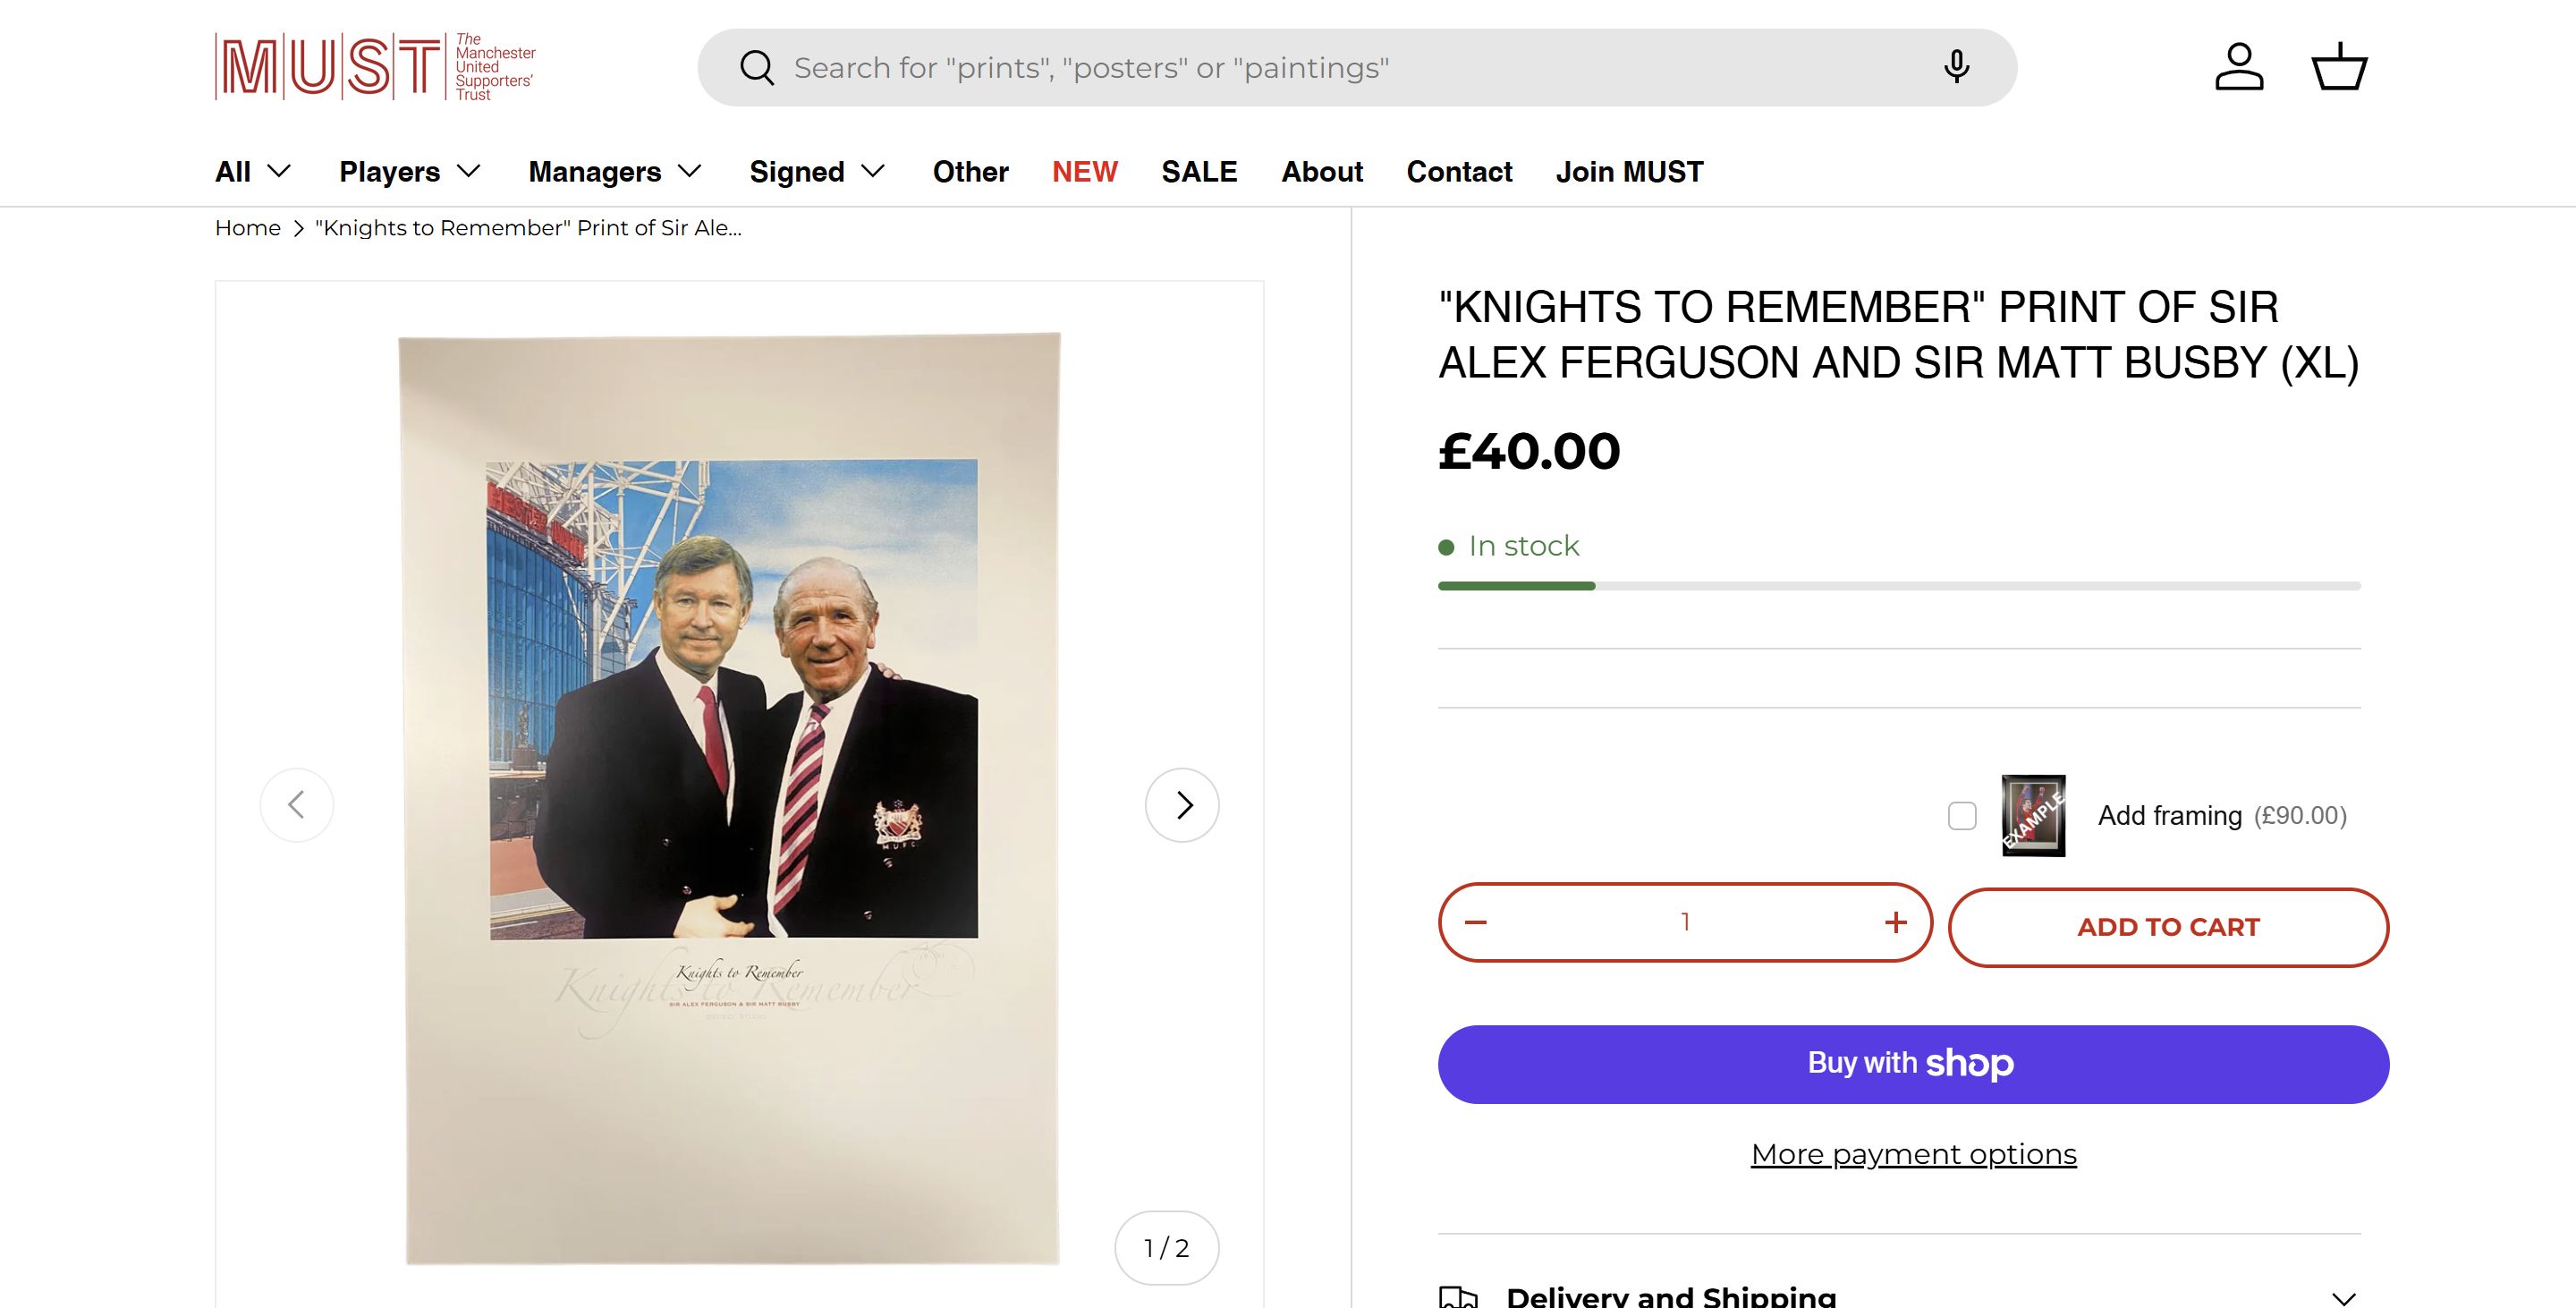Open the NEW menu item
This screenshot has width=2576, height=1308.
(1084, 172)
